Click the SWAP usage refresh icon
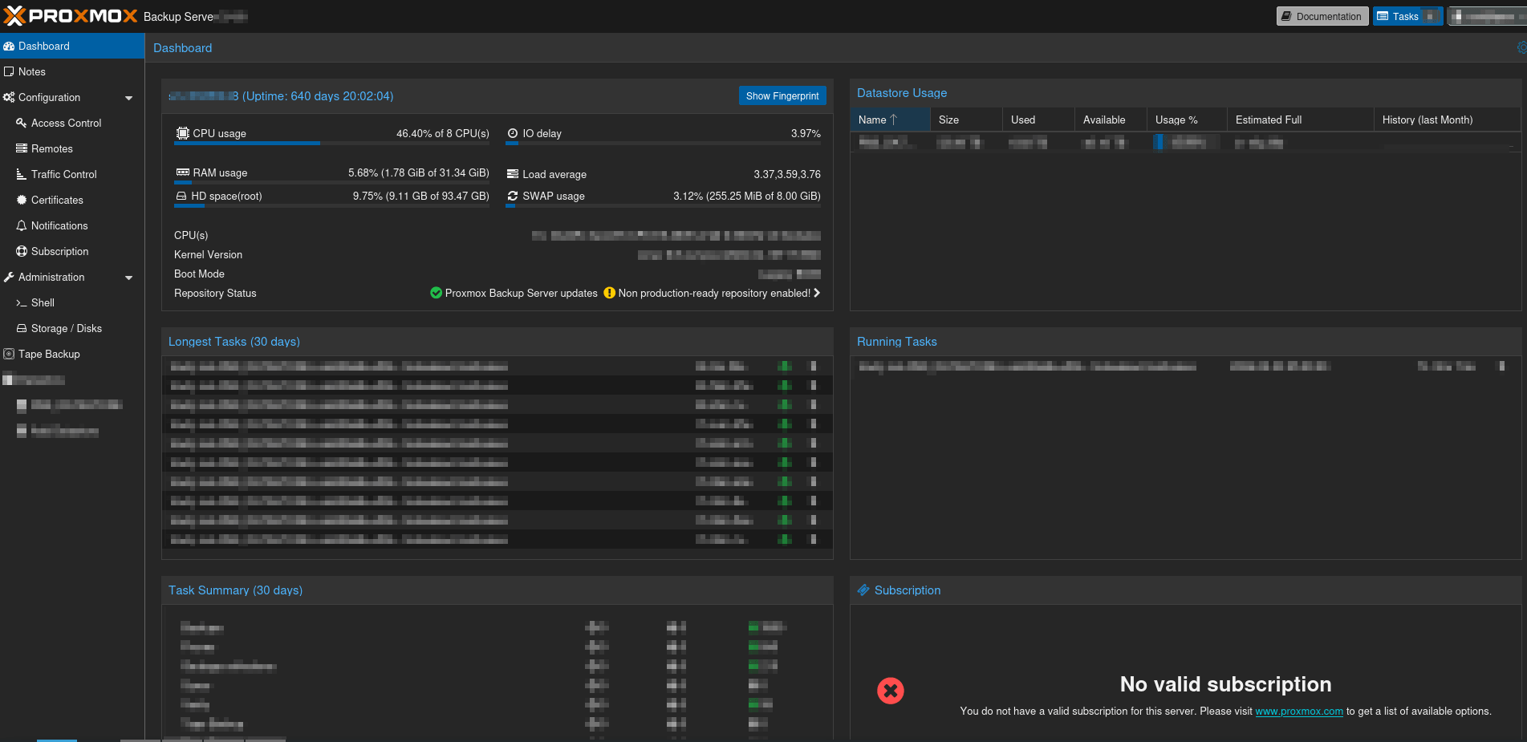This screenshot has height=742, width=1527. coord(513,196)
